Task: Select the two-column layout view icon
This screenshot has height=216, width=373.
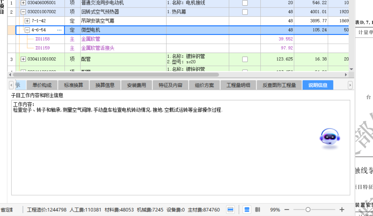Action: (x=258, y=210)
